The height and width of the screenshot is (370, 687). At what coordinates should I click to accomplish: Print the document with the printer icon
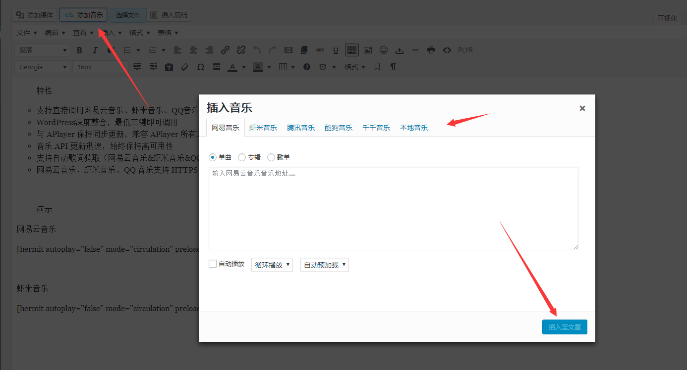click(431, 50)
